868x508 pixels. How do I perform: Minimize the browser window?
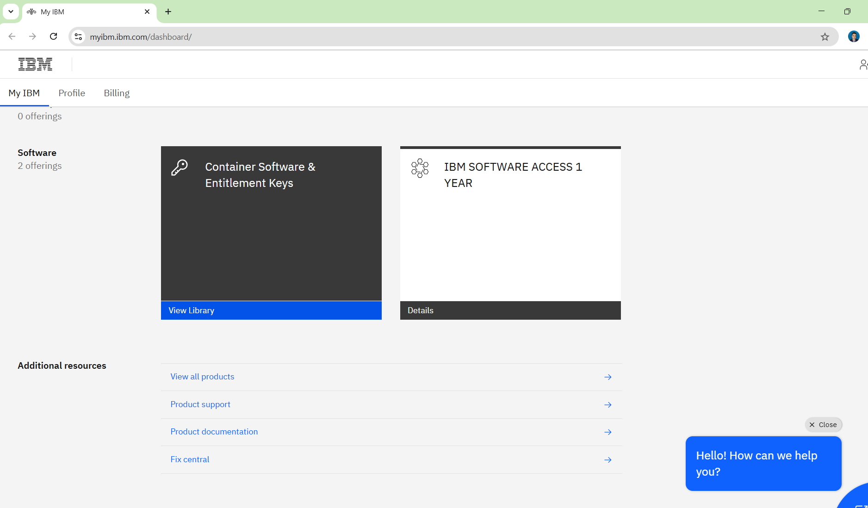coord(821,11)
